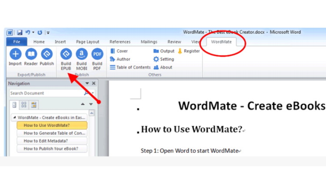
Task: Collapse the WordMate - Create eBooks heading
Action: [15, 118]
